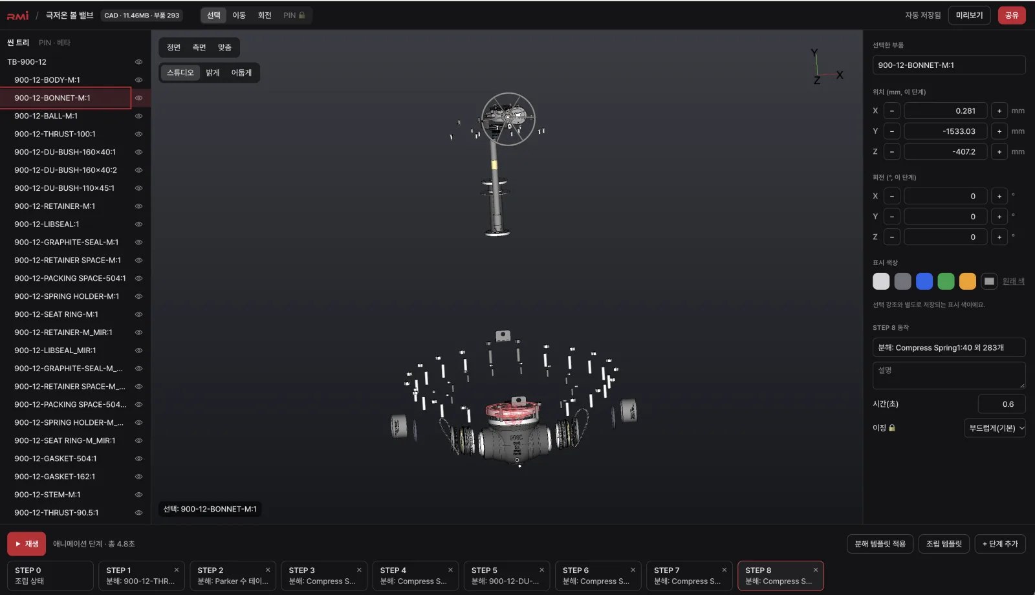Toggle eye icon for 900-12-THRUST-100:1
Screen dimensions: 1035x595
pos(138,135)
